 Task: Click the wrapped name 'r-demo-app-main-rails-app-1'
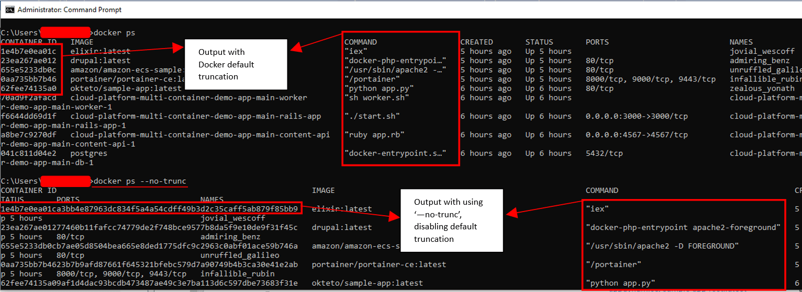(63, 126)
